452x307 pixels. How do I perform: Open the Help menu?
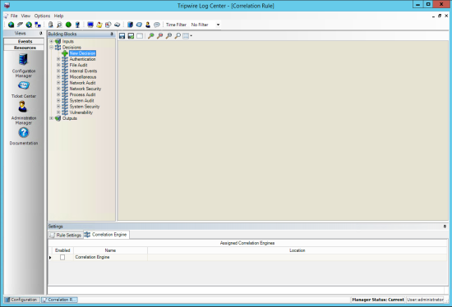58,16
